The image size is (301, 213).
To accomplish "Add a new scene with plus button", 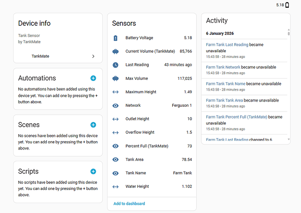I will pyautogui.click(x=93, y=125).
